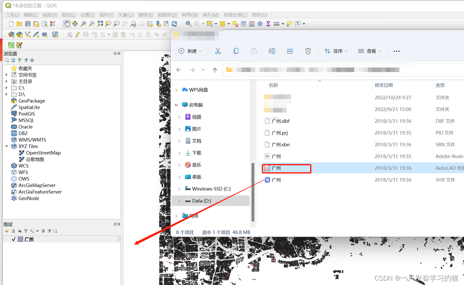Click the Statistical Summary sigma icon
Image resolution: width=464 pixels, height=285 pixels.
268,24
